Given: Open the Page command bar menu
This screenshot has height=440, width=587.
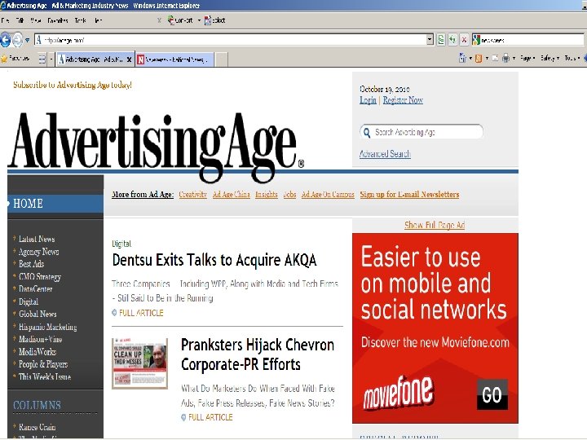Looking at the screenshot, I should coord(527,59).
